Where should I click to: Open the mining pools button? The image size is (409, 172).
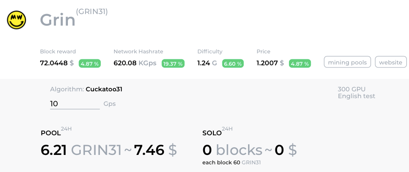pos(348,62)
